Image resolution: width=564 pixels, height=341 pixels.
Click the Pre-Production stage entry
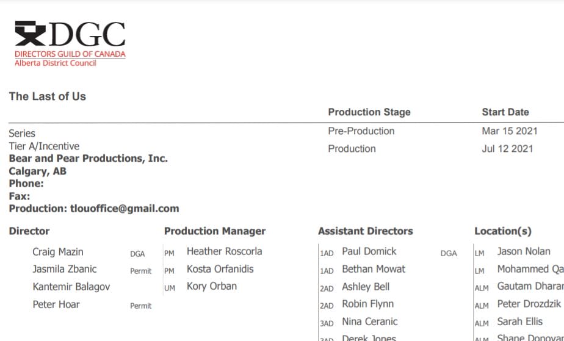coord(361,131)
